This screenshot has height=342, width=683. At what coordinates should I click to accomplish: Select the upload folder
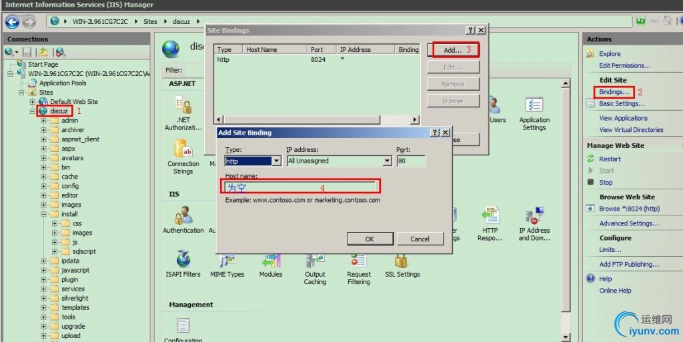click(71, 335)
